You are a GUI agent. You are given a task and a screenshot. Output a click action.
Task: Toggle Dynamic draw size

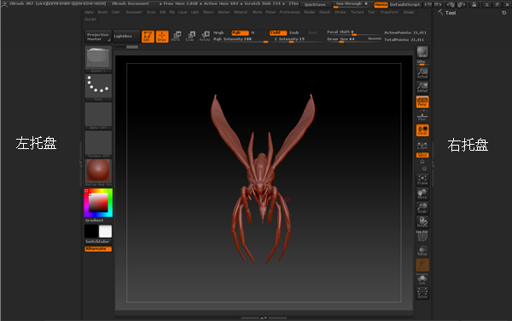pyautogui.click(x=375, y=39)
